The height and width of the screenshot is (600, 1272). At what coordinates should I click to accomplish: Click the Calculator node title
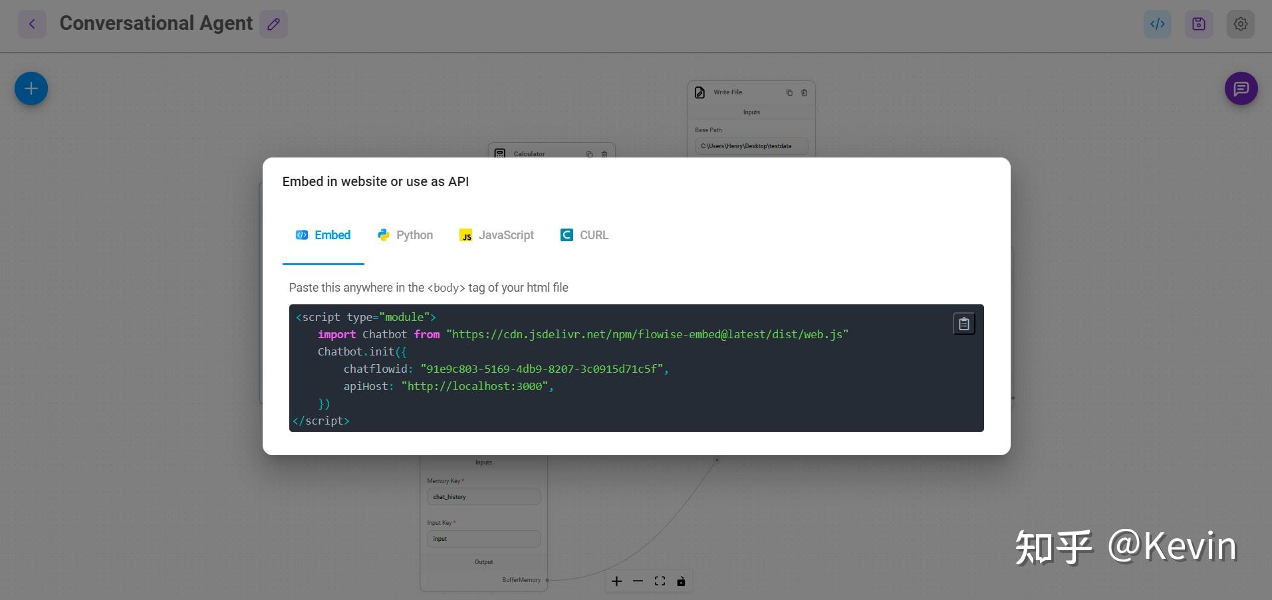529,154
